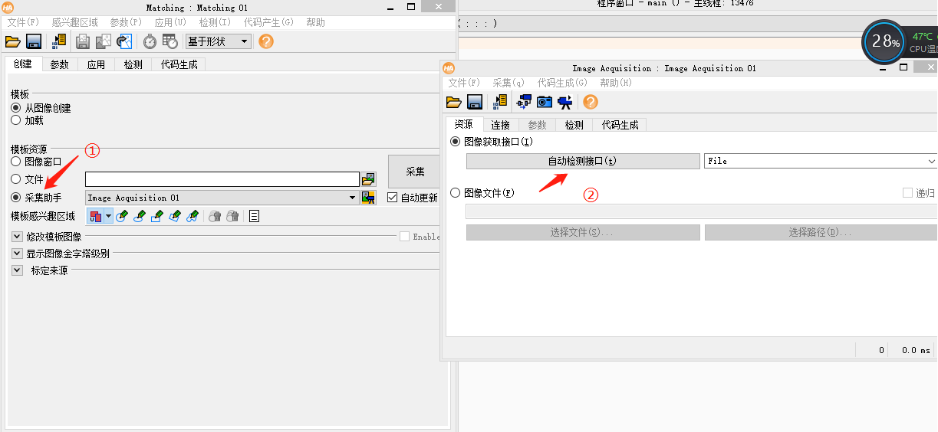
Task: Expand the 标定来源 section
Action: pos(17,270)
